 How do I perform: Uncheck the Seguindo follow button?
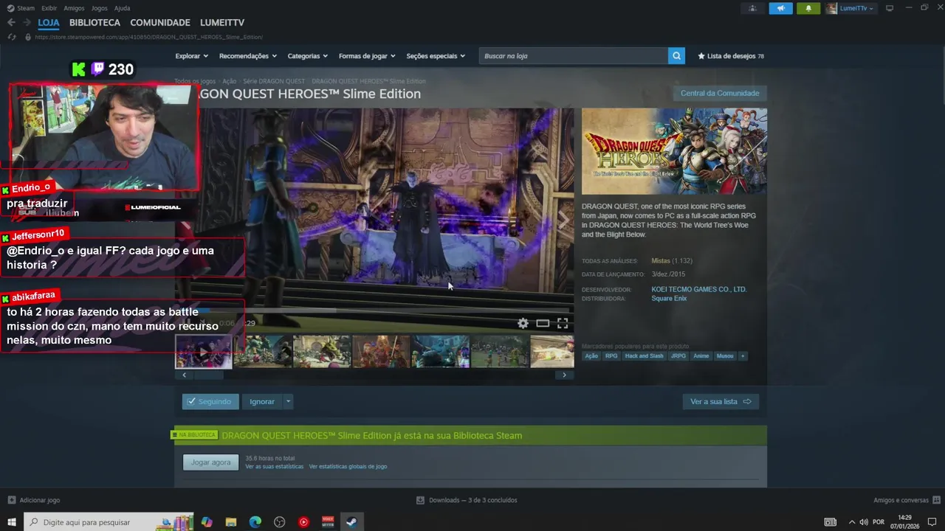point(210,401)
